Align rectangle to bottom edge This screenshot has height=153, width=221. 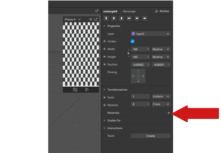[x=122, y=18]
